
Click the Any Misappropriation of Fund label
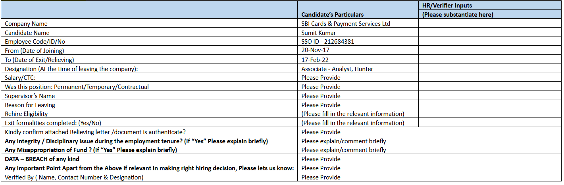91,150
